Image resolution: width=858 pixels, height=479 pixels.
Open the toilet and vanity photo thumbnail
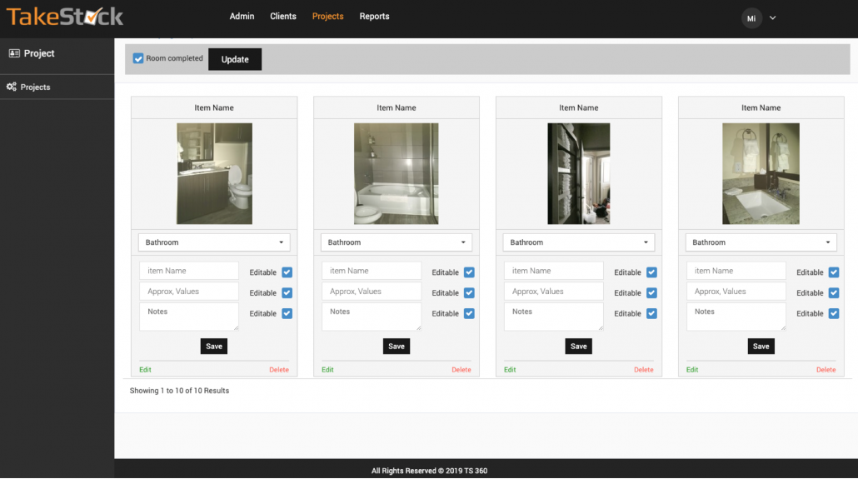click(x=215, y=173)
